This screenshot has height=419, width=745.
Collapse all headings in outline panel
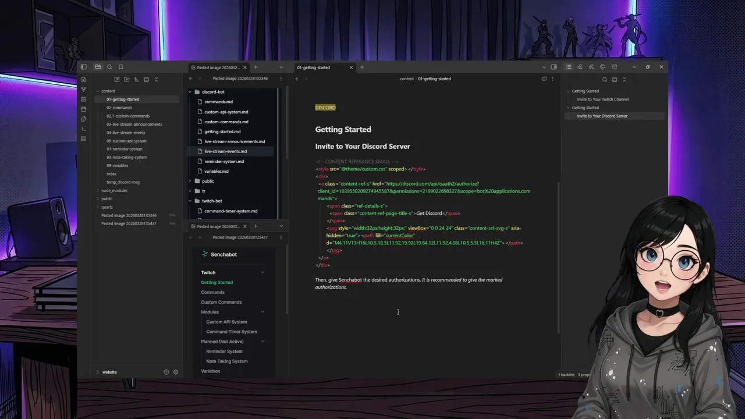click(x=625, y=79)
